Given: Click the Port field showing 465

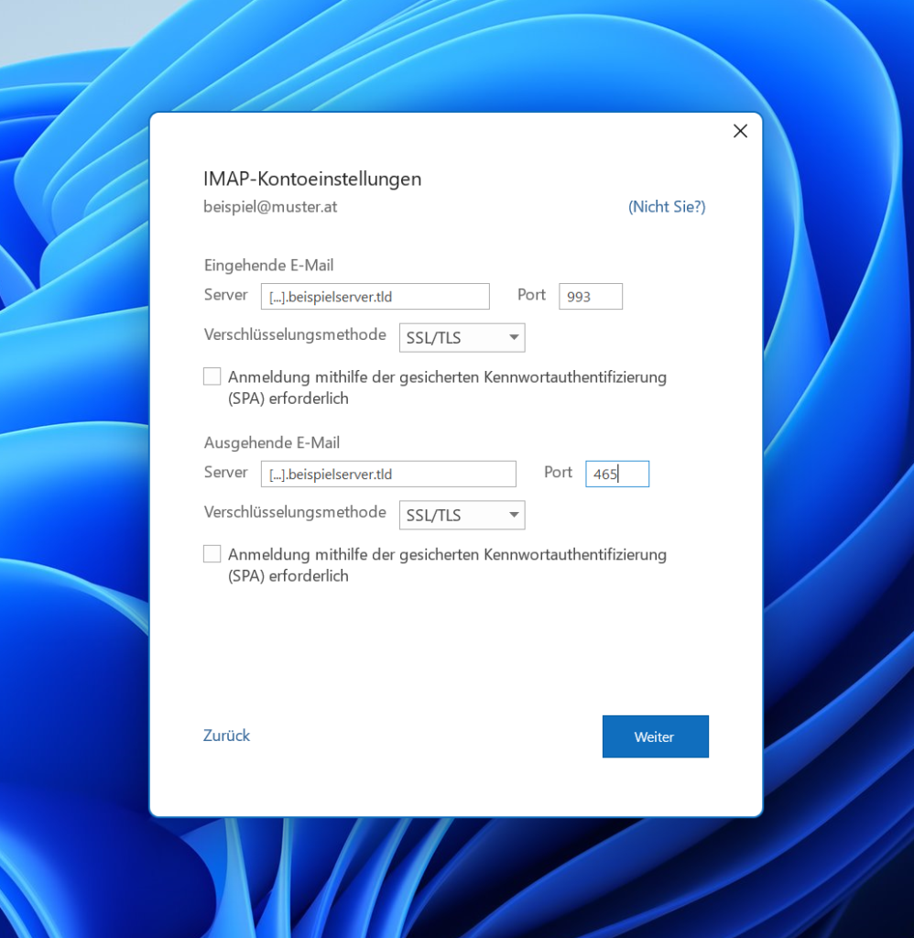Looking at the screenshot, I should [616, 474].
